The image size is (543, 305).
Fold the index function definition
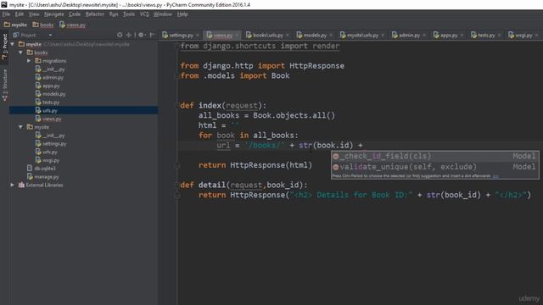point(176,105)
